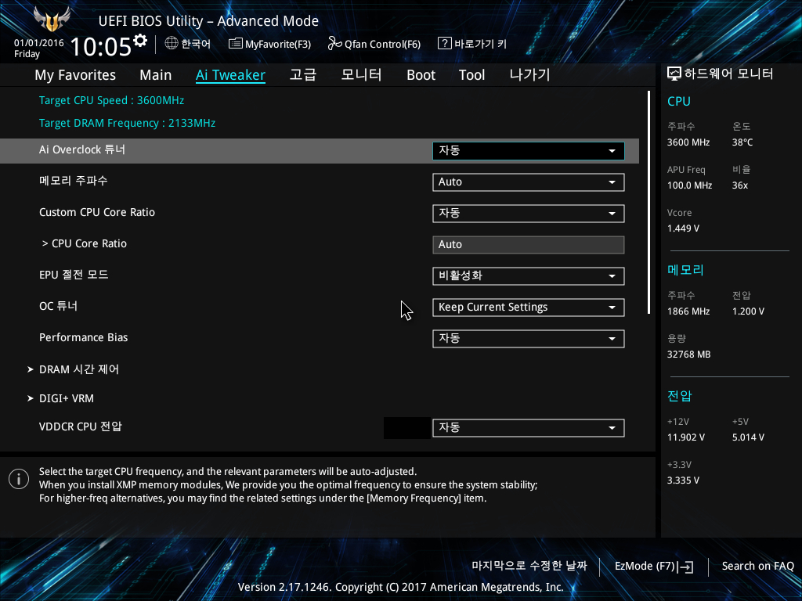This screenshot has height=601, width=802.
Task: Click Target CPU Speed : 3600MHz text
Action: click(111, 100)
